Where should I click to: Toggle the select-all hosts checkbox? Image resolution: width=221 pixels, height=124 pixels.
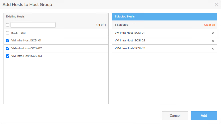tap(8, 25)
